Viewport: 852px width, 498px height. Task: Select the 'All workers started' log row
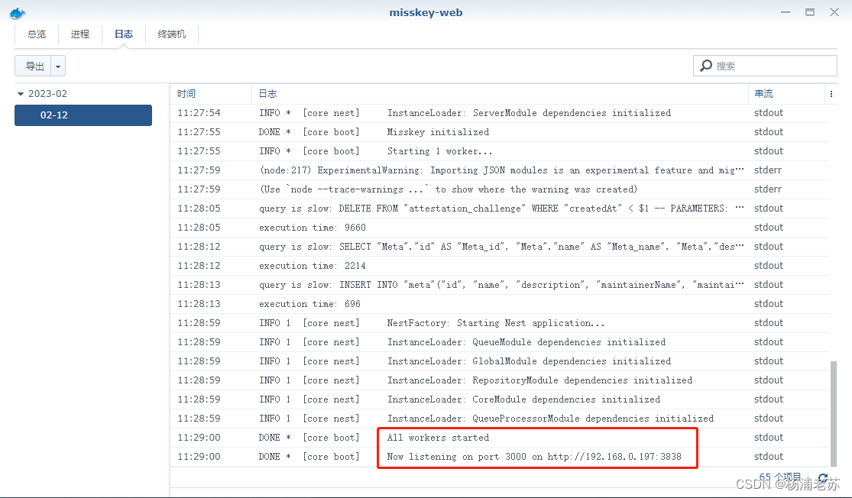(x=500, y=437)
